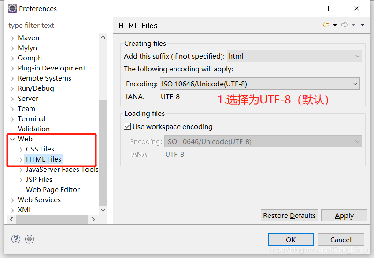The image size is (374, 258).
Task: Toggle Use workspace encoding checkbox
Action: (127, 126)
